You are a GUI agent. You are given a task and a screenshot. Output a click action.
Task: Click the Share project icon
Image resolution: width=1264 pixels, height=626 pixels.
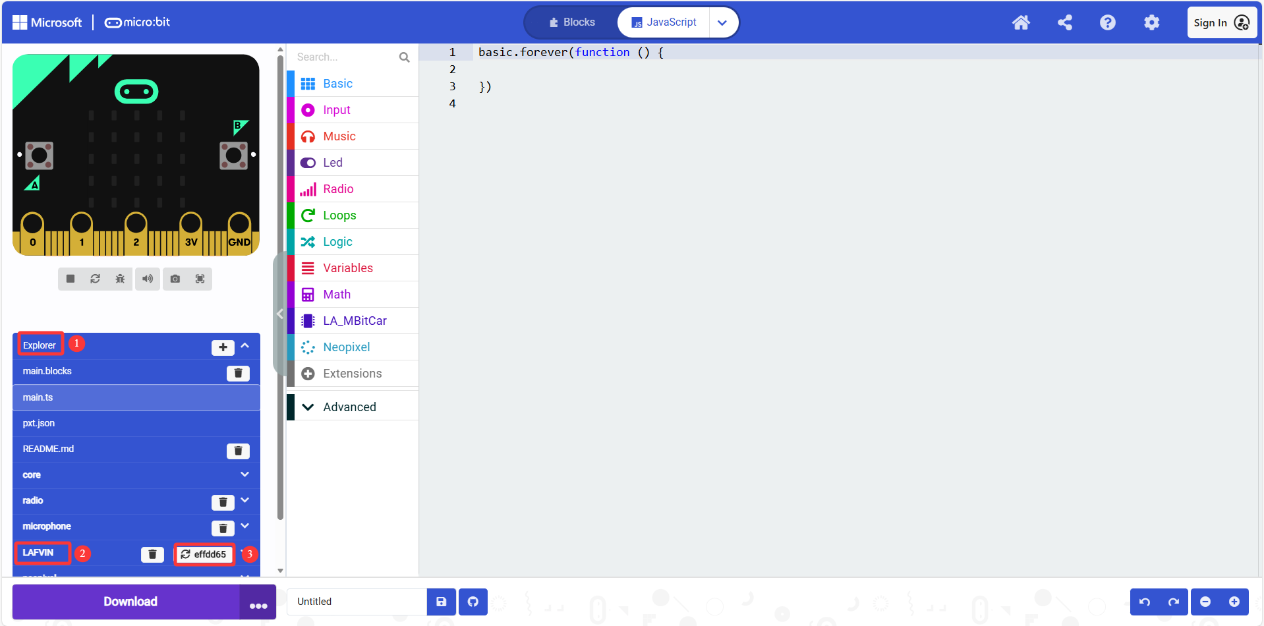(1064, 22)
